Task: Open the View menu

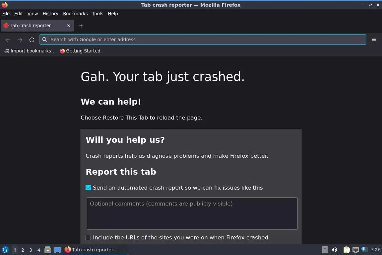Action: (x=32, y=14)
